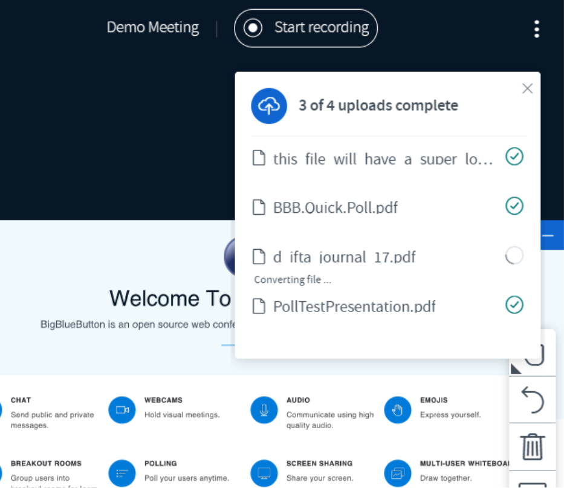
Task: Click the BREAKOUT ROOMS heading on the slide
Action: [46, 463]
